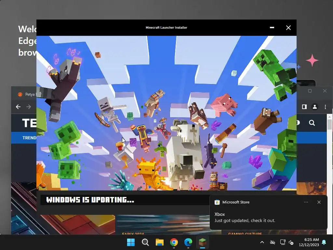The height and width of the screenshot is (250, 333).
Task: Click the Windows Is Updating status bar
Action: [x=125, y=200]
